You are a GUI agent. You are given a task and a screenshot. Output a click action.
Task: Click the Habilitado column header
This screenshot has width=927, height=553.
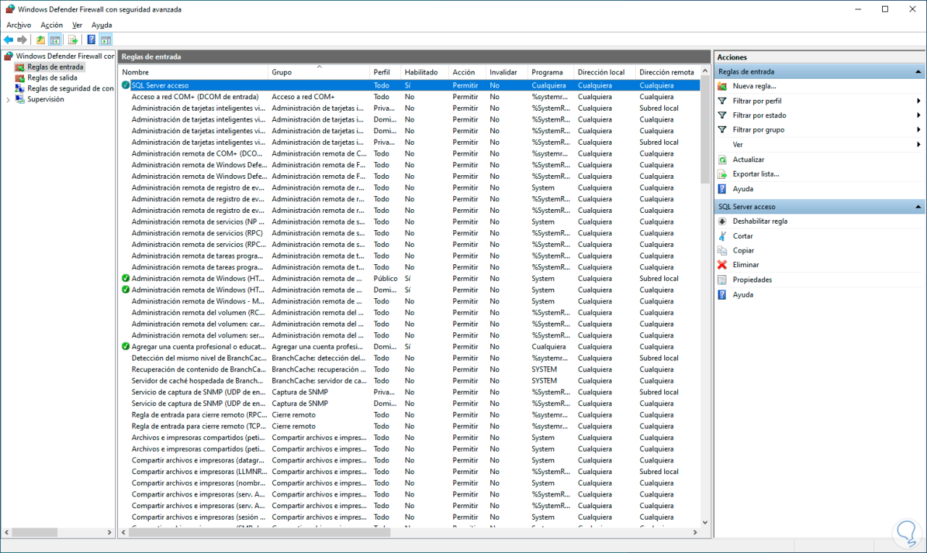(x=424, y=72)
